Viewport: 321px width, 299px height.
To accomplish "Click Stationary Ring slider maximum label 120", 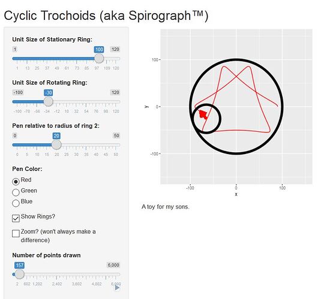I will tap(115, 49).
